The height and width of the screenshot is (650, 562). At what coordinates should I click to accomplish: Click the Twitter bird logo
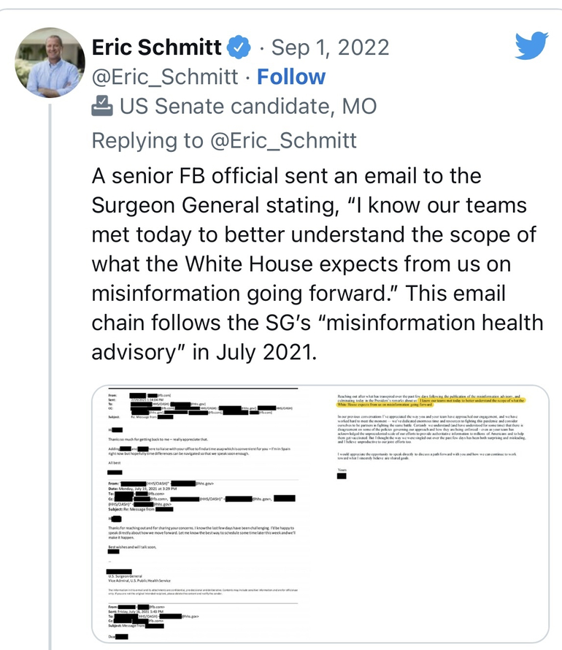pyautogui.click(x=531, y=47)
